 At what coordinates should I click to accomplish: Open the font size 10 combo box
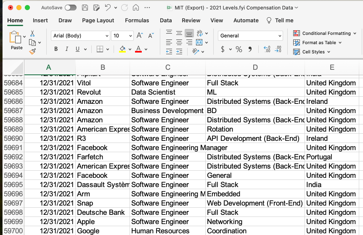122,36
